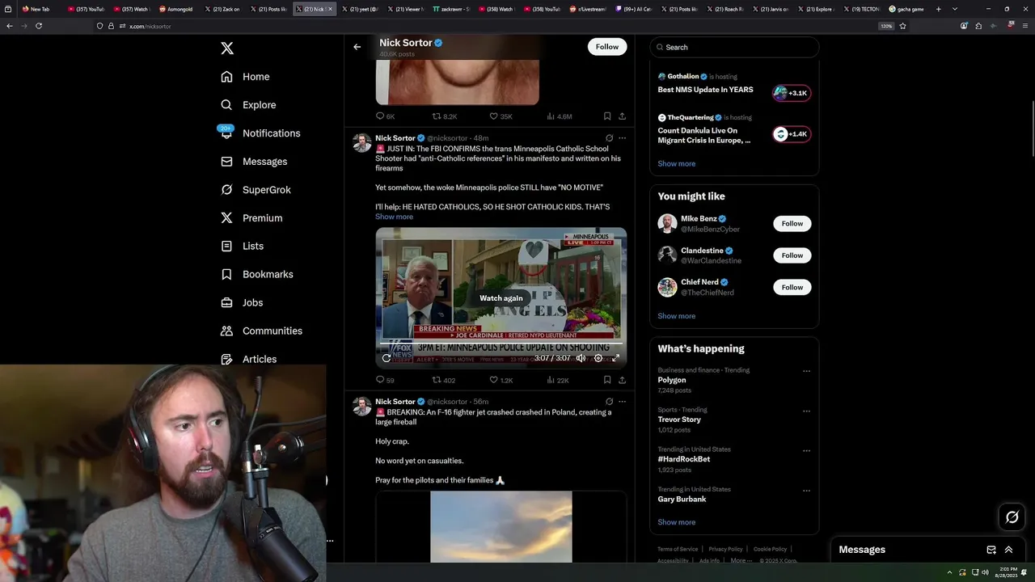Compose a new message in Messages drawer
1035x582 pixels.
(x=991, y=550)
